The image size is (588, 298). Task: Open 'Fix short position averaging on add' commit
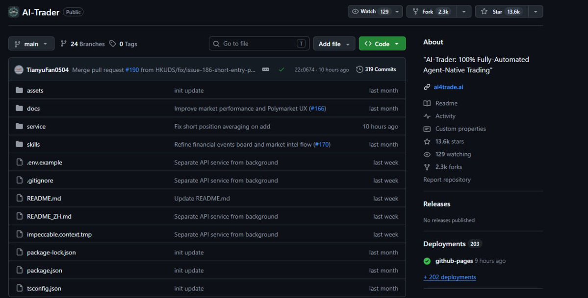[x=222, y=127]
